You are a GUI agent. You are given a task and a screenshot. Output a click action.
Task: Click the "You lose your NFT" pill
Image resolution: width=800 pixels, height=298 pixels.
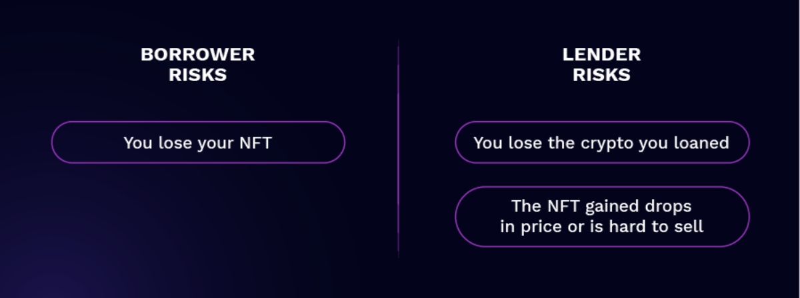pyautogui.click(x=198, y=142)
